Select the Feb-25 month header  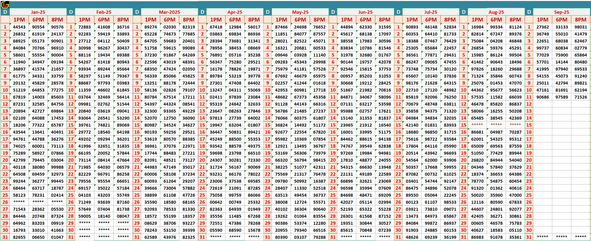(x=104, y=12)
